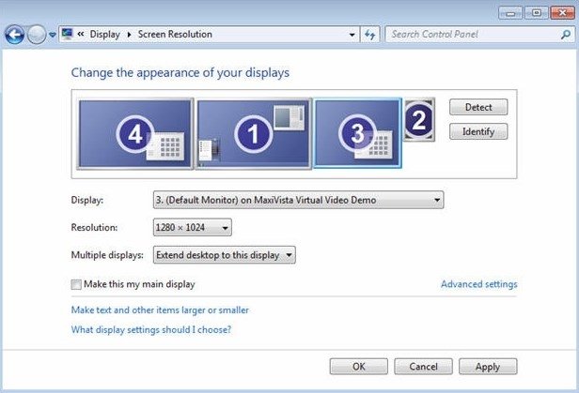This screenshot has height=393, width=579.
Task: Minimize the Screen Resolution window
Action: [511, 13]
